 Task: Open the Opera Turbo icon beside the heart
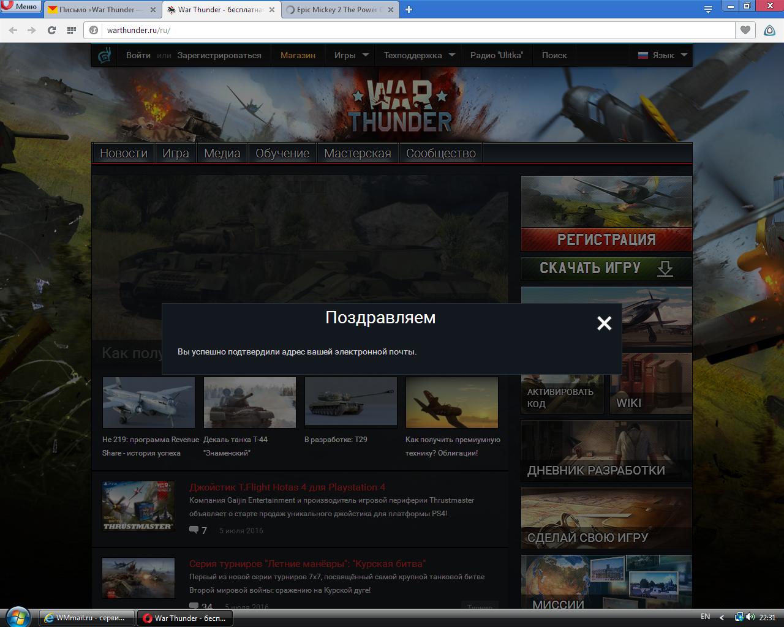coord(769,30)
